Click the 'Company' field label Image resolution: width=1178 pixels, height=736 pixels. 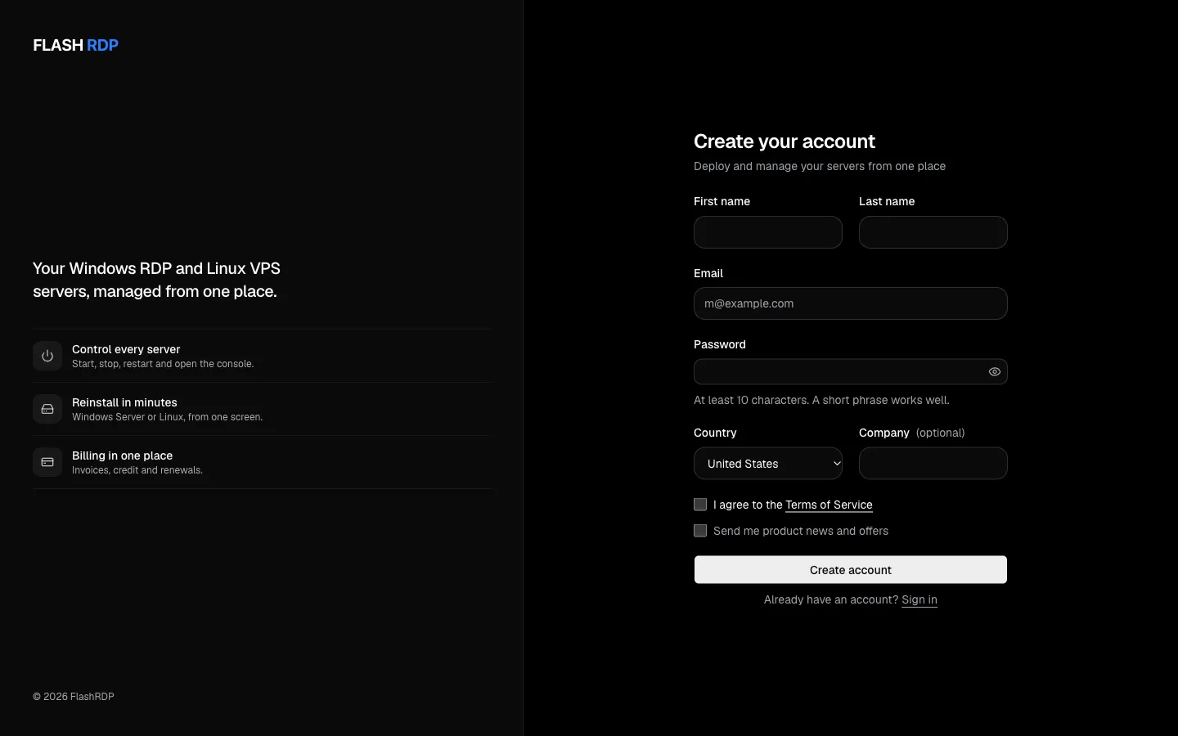pyautogui.click(x=884, y=433)
